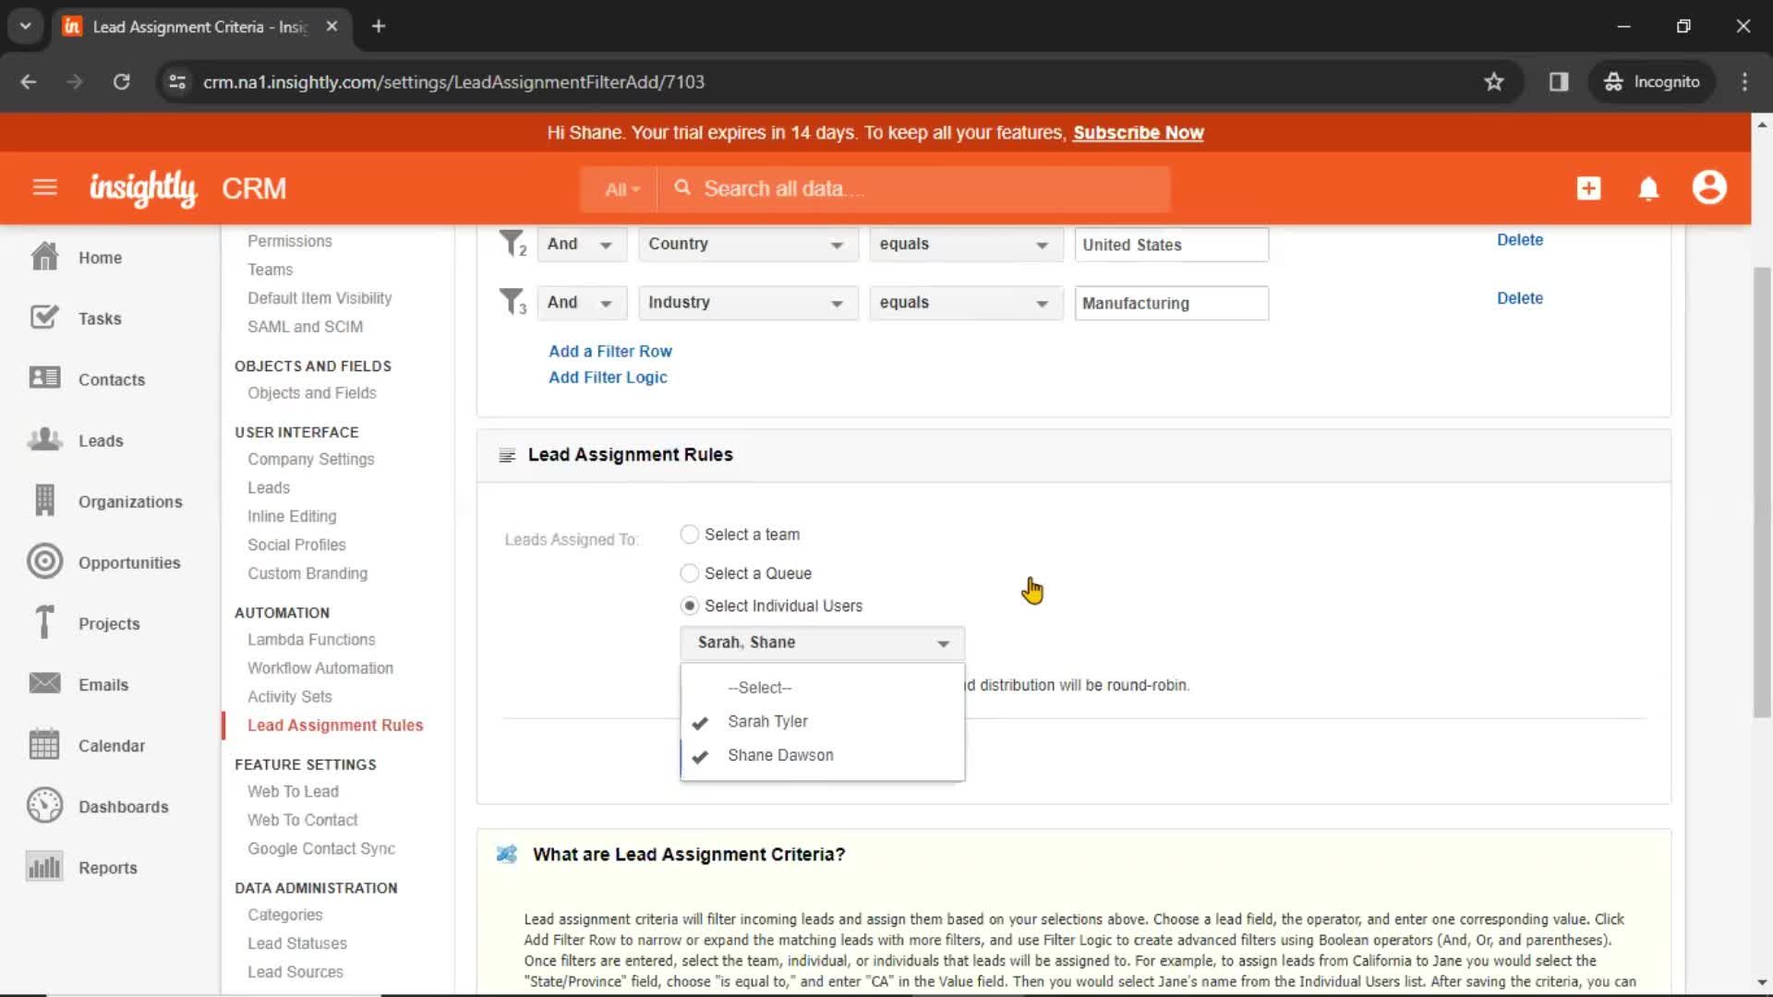Toggle 'Select Individual Users' radio button
The image size is (1773, 997).
[689, 605]
